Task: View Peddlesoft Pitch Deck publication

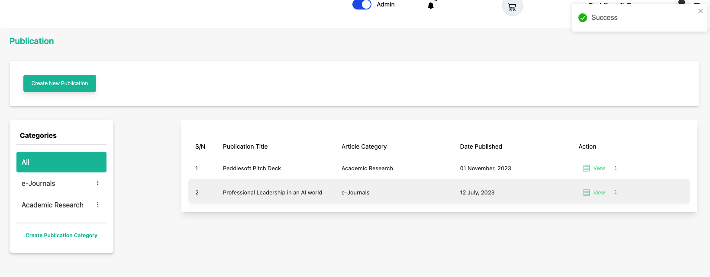Action: tap(599, 168)
